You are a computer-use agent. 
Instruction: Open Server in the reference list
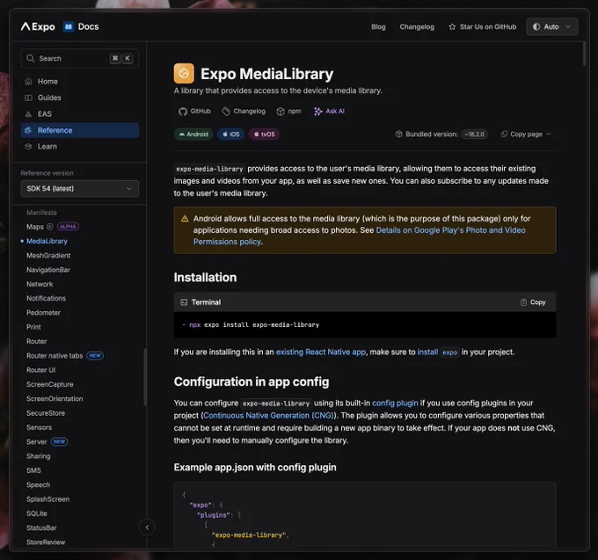(x=37, y=442)
